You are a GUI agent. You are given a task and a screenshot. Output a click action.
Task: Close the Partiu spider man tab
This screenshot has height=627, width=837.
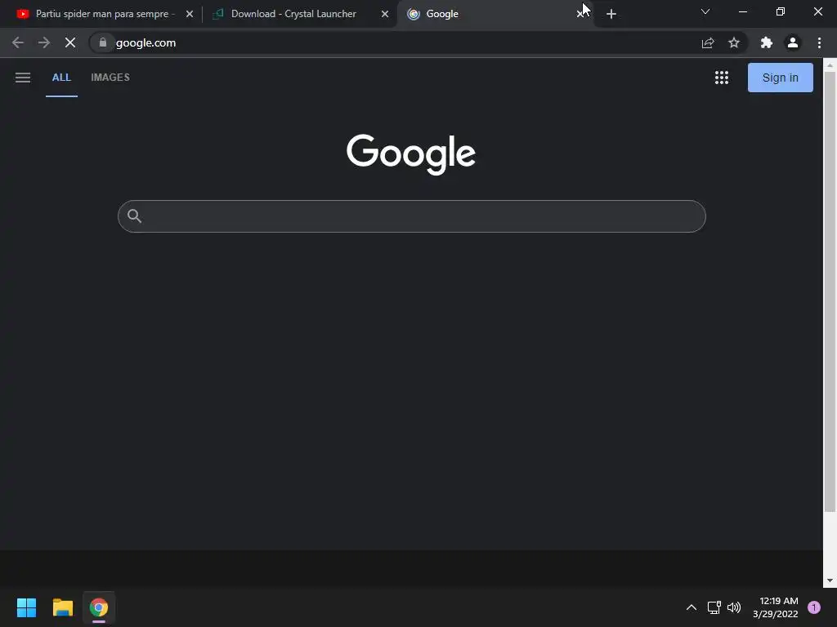pyautogui.click(x=190, y=14)
